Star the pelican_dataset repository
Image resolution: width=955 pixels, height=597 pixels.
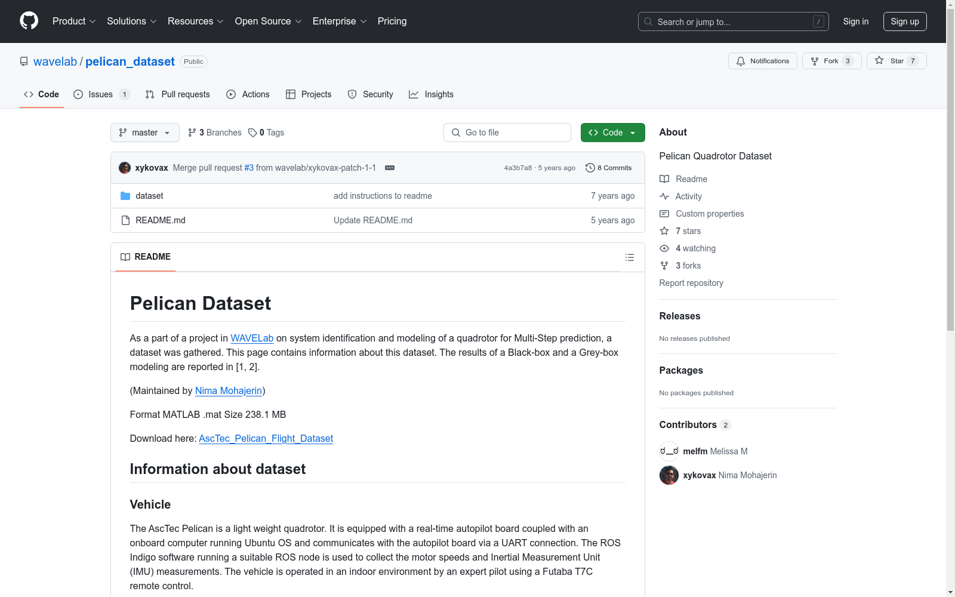coord(896,61)
